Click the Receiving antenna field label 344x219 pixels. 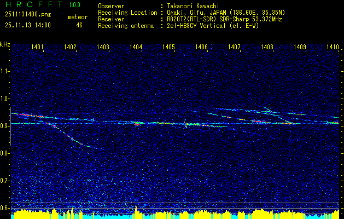(x=126, y=26)
